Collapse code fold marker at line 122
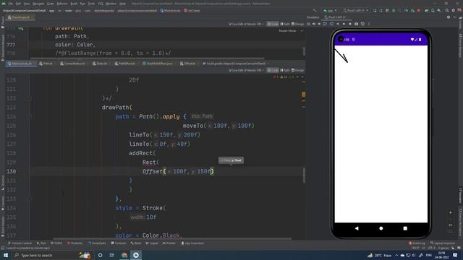Screen dimensions: 463x260 tap(30, 98)
